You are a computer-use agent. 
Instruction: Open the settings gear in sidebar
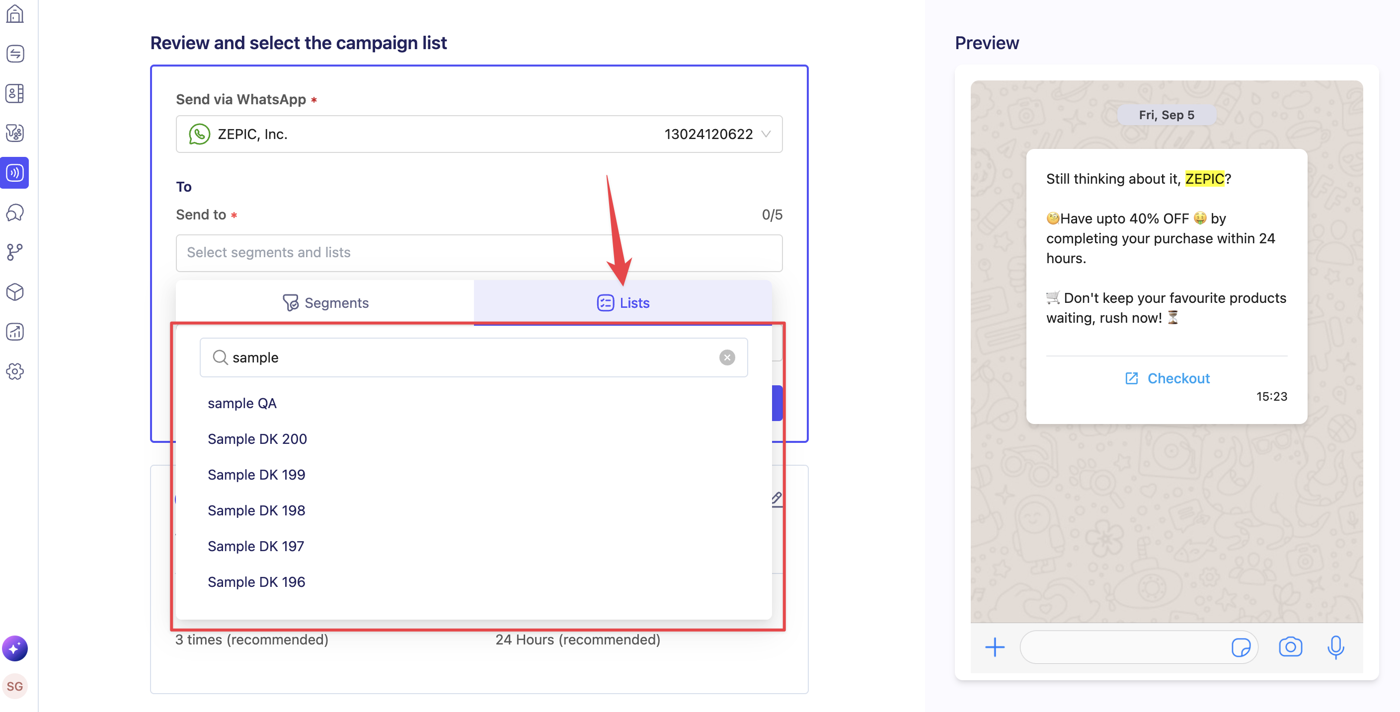[15, 371]
